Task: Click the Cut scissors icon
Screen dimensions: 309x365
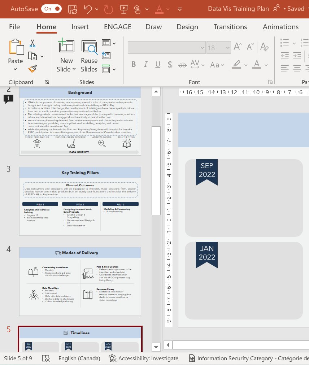Action: tap(32, 43)
